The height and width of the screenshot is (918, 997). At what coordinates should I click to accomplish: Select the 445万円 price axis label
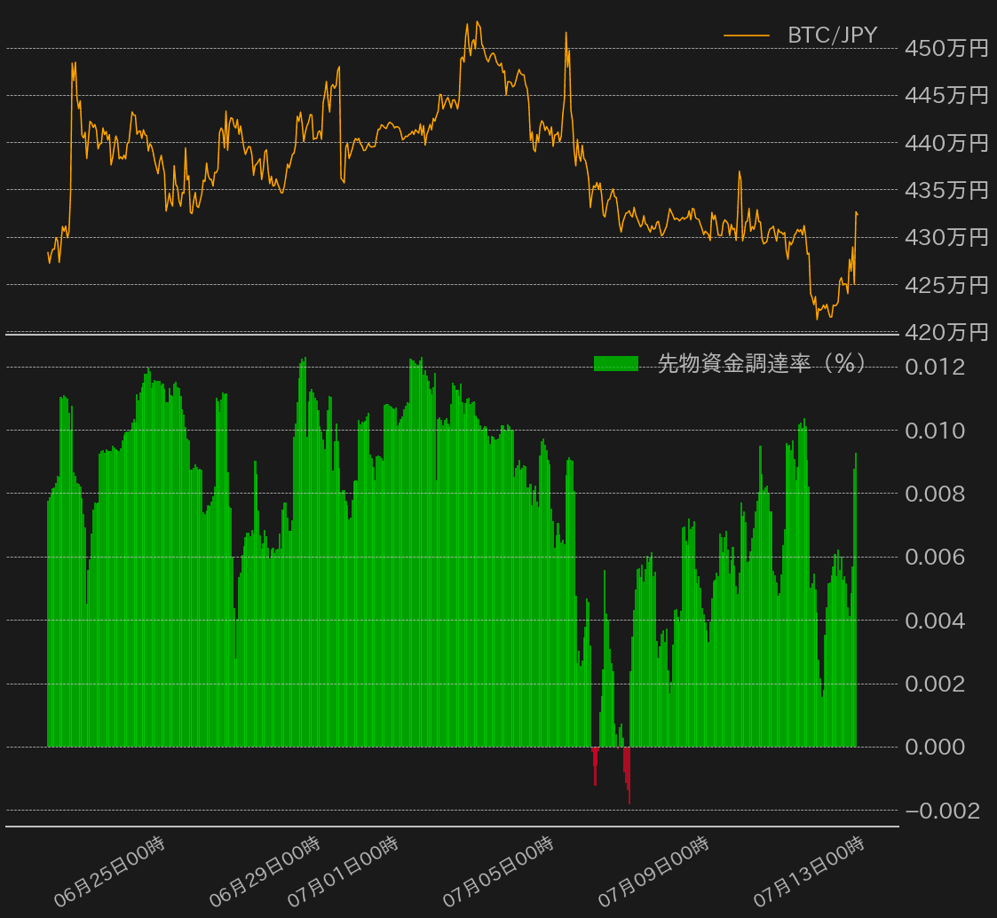tap(946, 96)
